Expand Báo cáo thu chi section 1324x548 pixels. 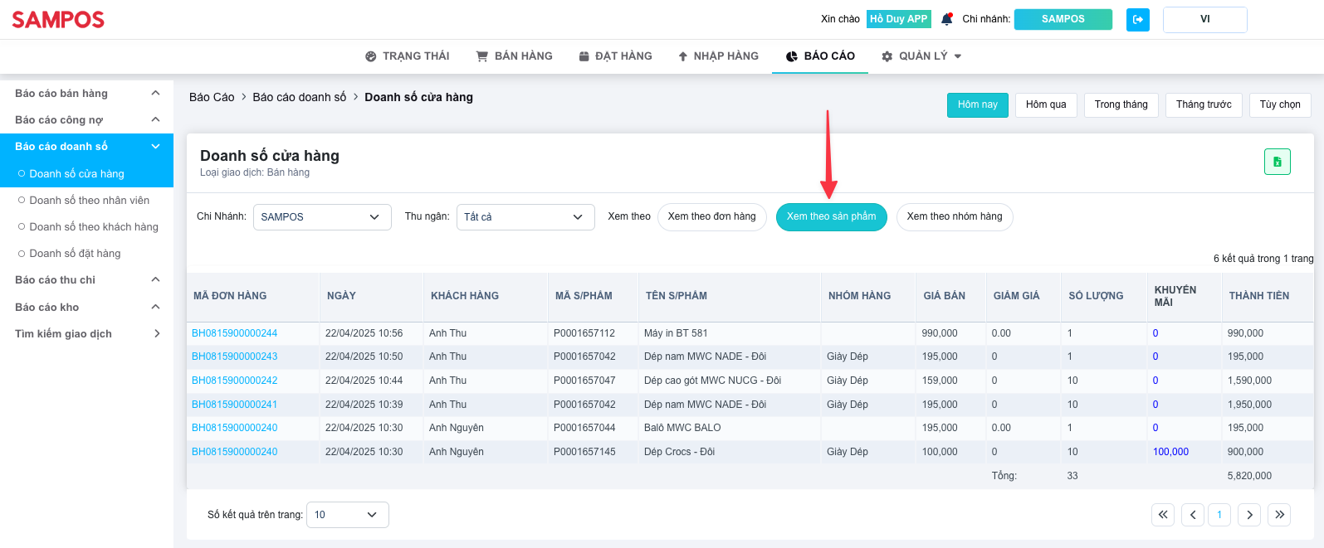click(x=87, y=280)
